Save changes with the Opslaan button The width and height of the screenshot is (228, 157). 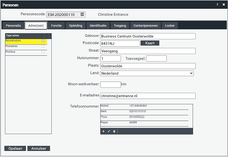coord(15,148)
